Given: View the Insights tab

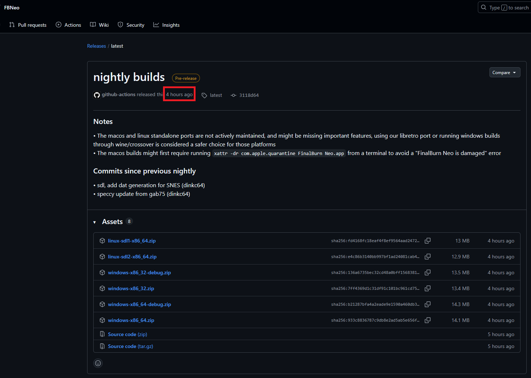Looking at the screenshot, I should coord(166,25).
